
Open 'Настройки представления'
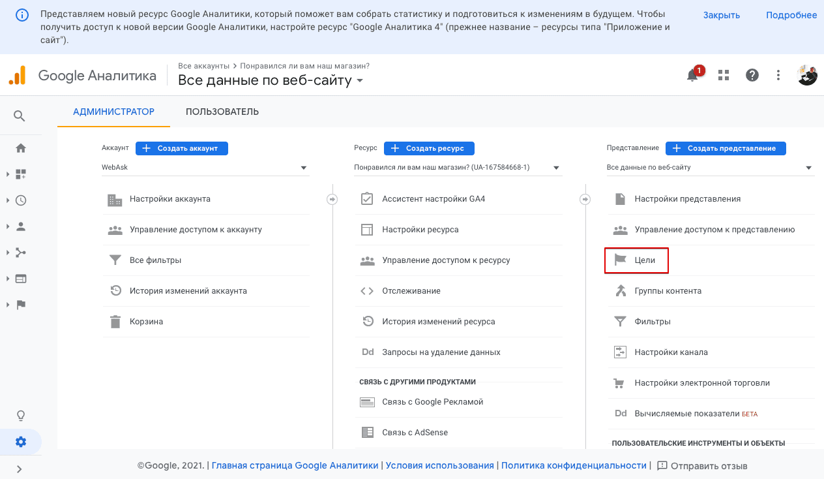711,199
